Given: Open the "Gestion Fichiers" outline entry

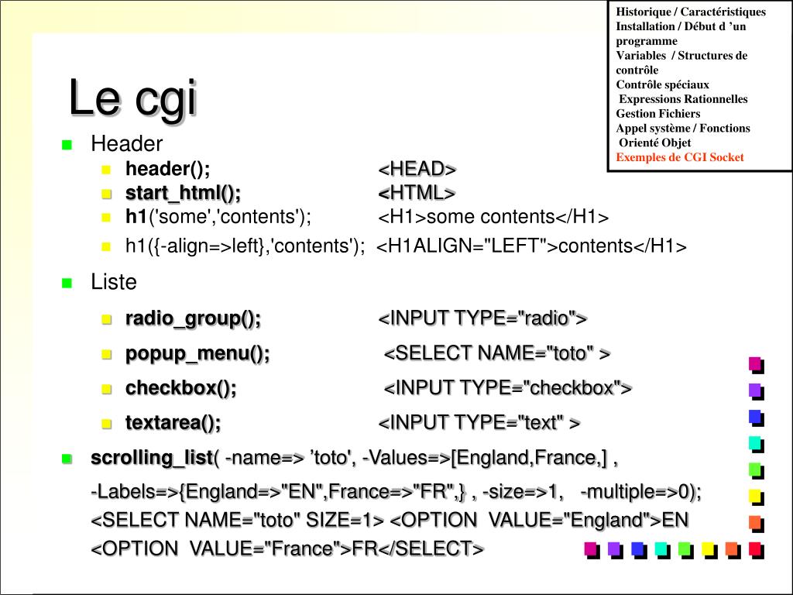Looking at the screenshot, I should tap(658, 114).
